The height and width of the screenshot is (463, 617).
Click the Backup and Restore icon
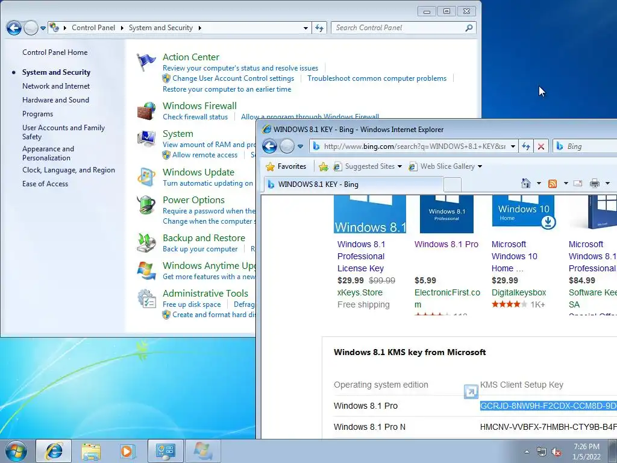[x=146, y=242]
